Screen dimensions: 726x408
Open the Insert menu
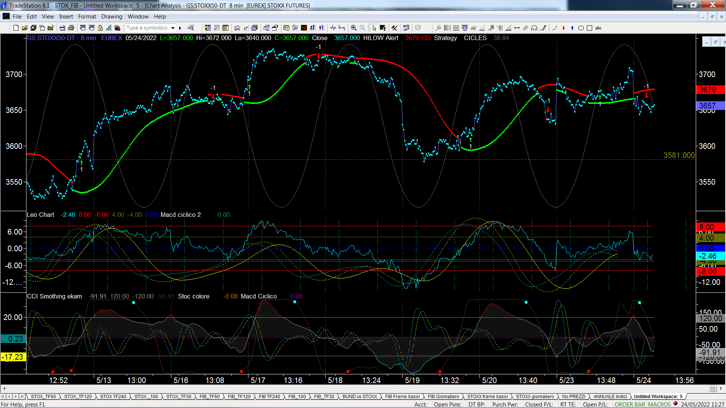click(66, 17)
